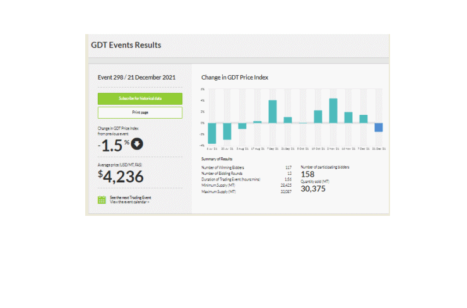Click the GDT Events Results heading

(126, 45)
